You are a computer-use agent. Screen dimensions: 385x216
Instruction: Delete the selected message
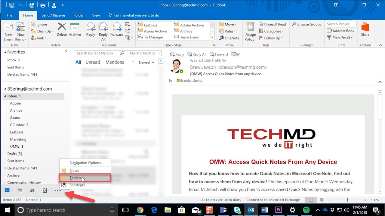coord(62,30)
